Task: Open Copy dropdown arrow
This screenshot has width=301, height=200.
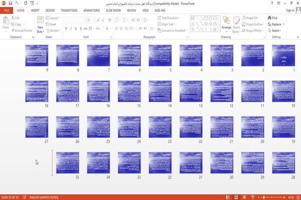Action: click(x=24, y=24)
